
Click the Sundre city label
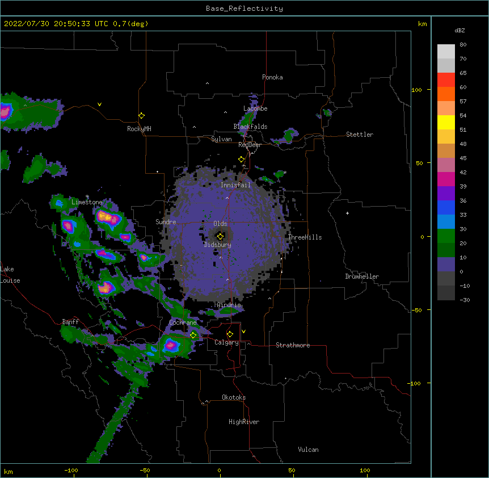[166, 222]
